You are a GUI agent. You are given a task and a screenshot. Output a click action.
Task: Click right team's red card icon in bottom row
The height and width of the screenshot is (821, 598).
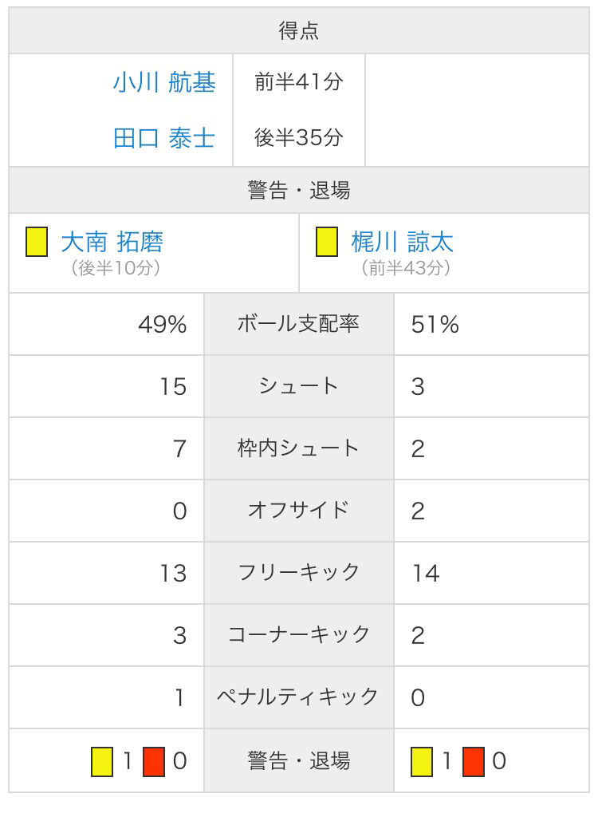pos(474,761)
